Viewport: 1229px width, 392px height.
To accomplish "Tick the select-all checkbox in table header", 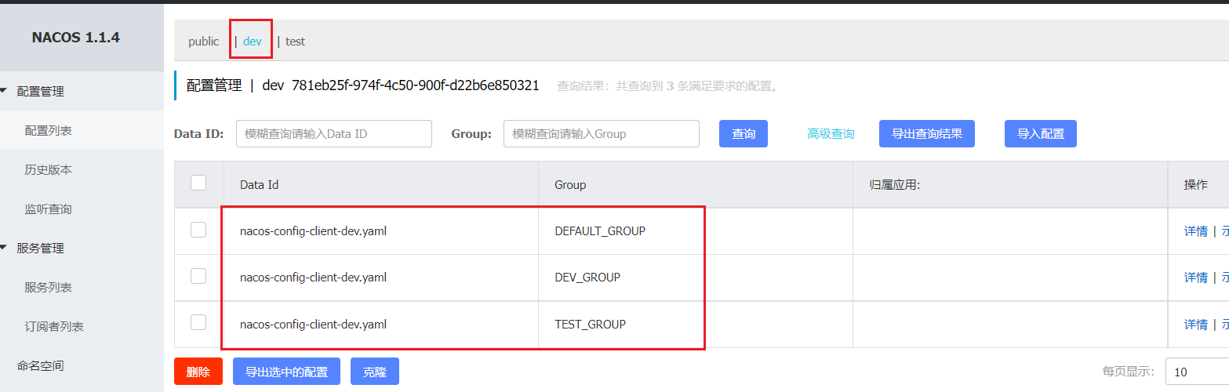I will (198, 183).
